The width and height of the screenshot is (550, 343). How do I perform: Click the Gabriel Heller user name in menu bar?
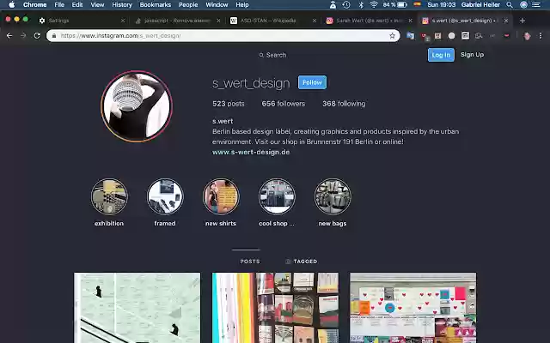click(480, 4)
